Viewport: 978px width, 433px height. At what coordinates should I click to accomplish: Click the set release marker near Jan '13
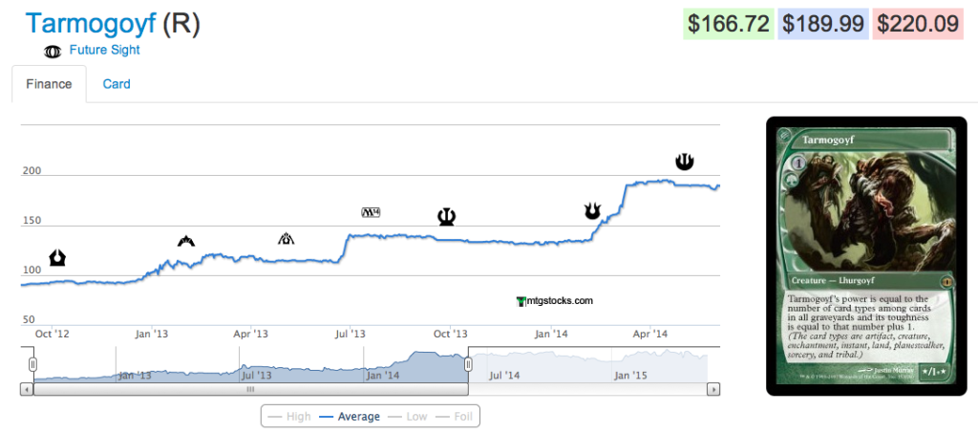coord(186,241)
